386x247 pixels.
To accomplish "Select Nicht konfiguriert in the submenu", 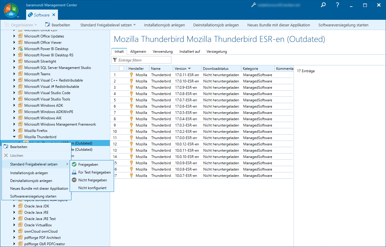I will pos(92,188).
